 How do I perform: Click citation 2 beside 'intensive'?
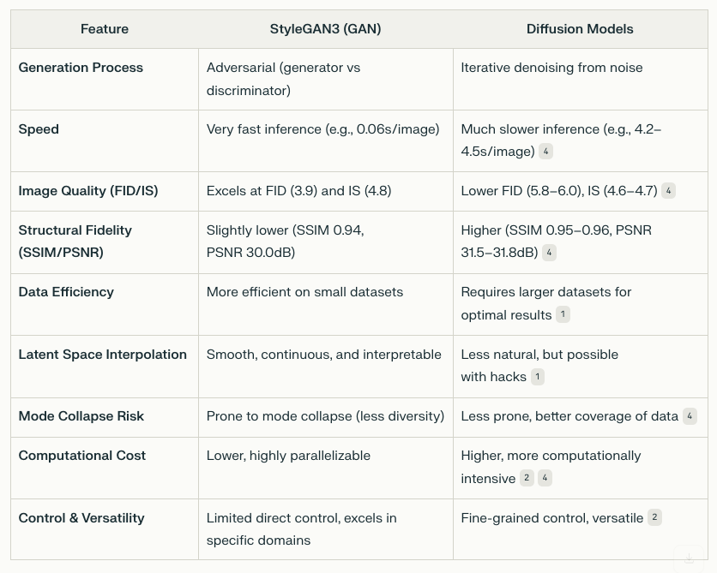pyautogui.click(x=527, y=478)
